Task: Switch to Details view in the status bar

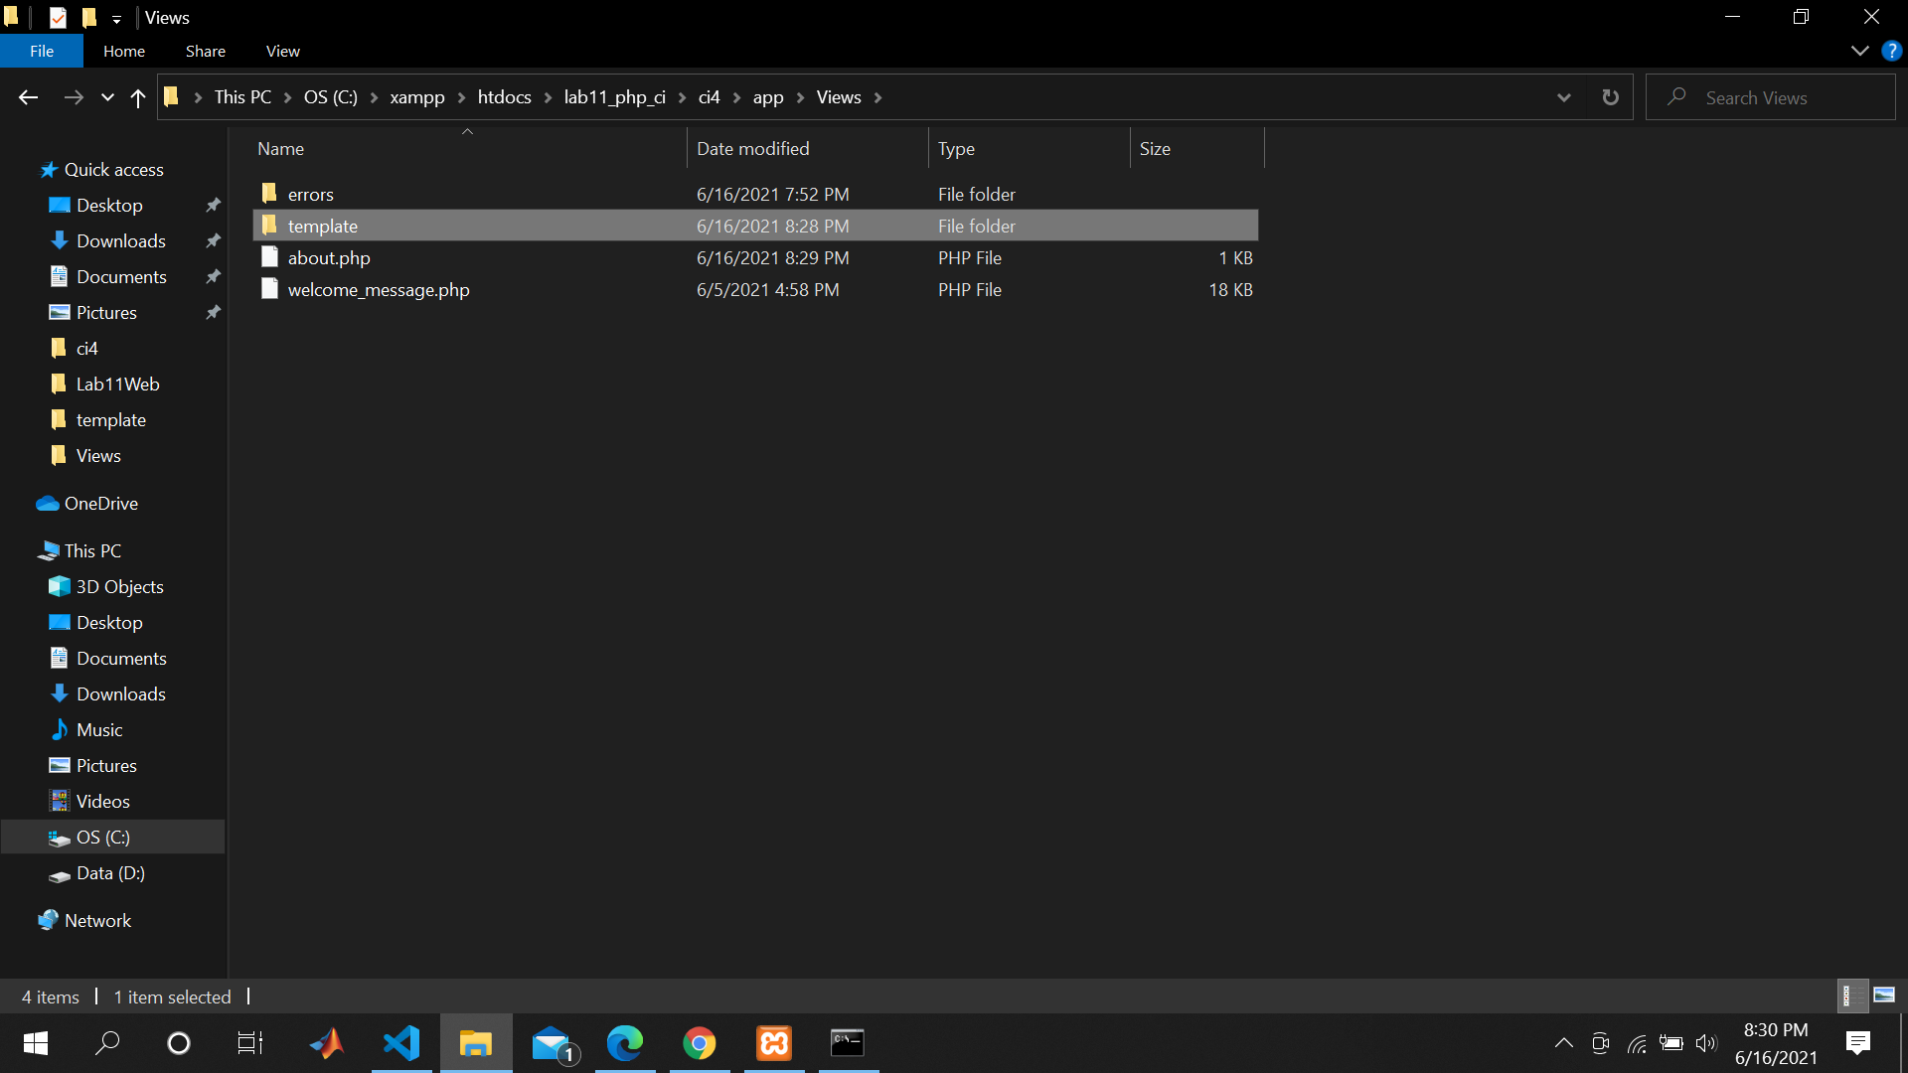Action: click(x=1852, y=995)
